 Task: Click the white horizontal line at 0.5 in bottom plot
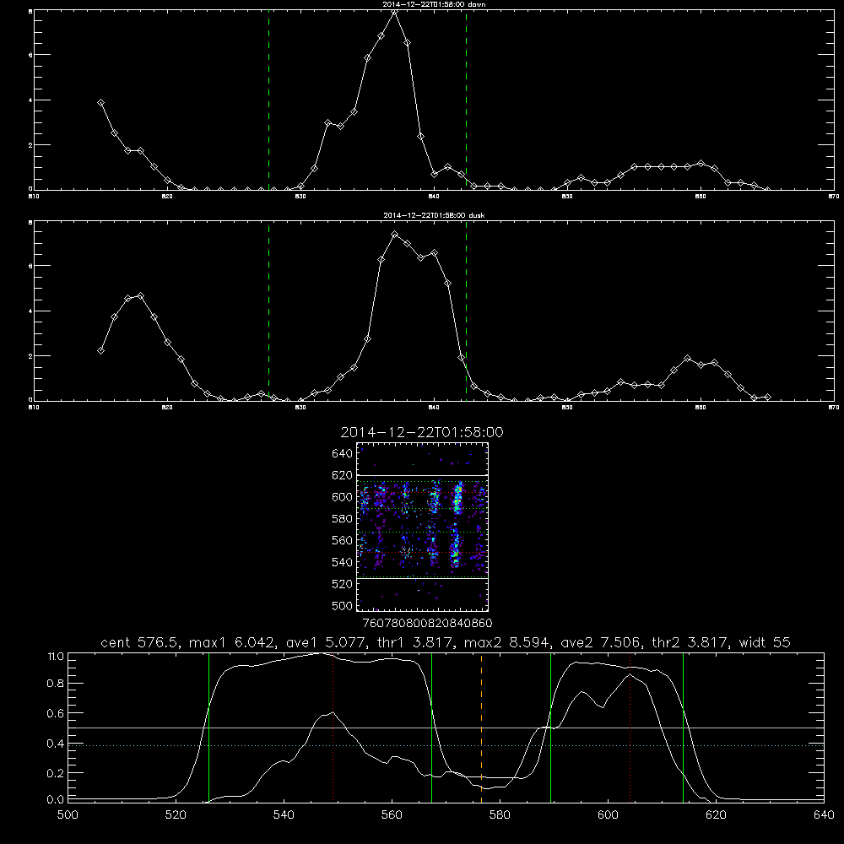tap(446, 728)
